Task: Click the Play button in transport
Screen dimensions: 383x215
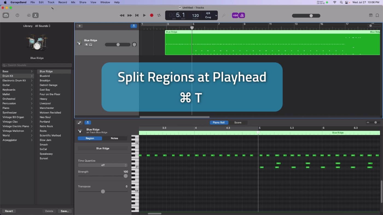Action: click(x=144, y=15)
